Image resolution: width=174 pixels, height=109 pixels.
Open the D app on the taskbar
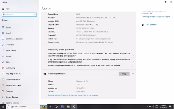(x=56, y=107)
